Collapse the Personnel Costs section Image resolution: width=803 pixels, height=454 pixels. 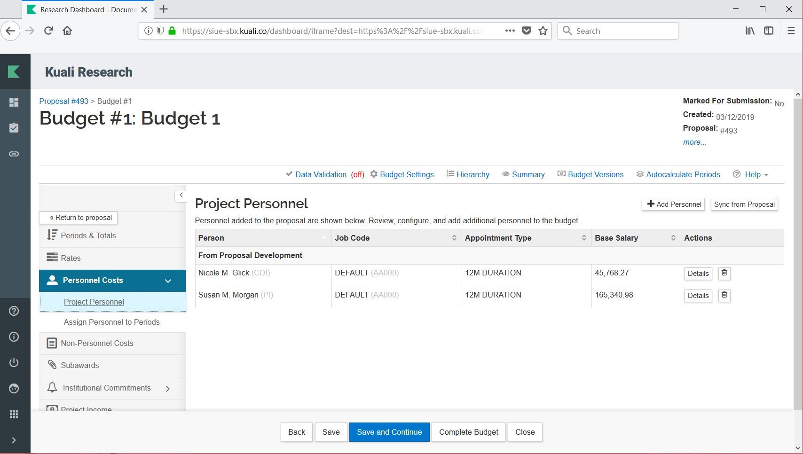click(x=168, y=281)
